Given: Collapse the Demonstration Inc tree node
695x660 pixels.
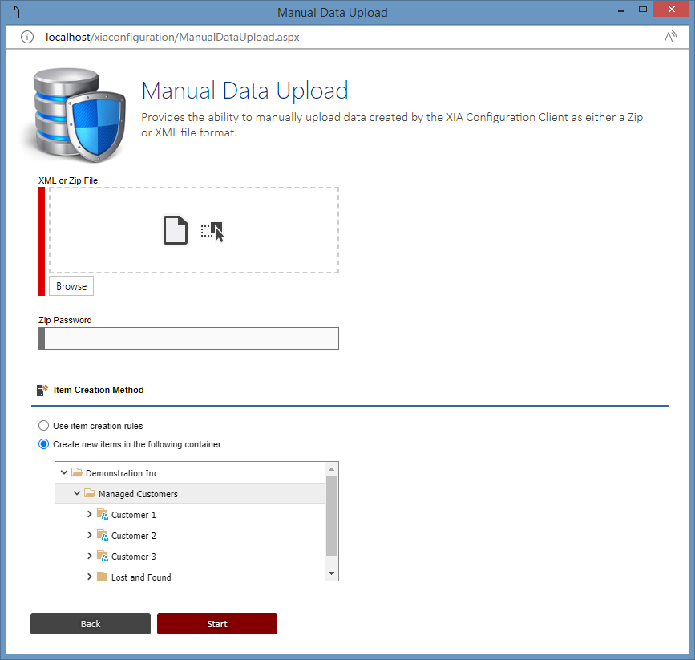Looking at the screenshot, I should pyautogui.click(x=64, y=472).
